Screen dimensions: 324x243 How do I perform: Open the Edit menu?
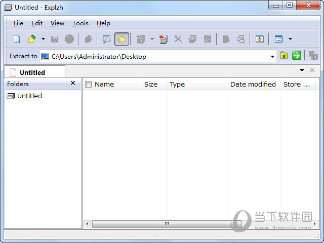click(x=37, y=23)
